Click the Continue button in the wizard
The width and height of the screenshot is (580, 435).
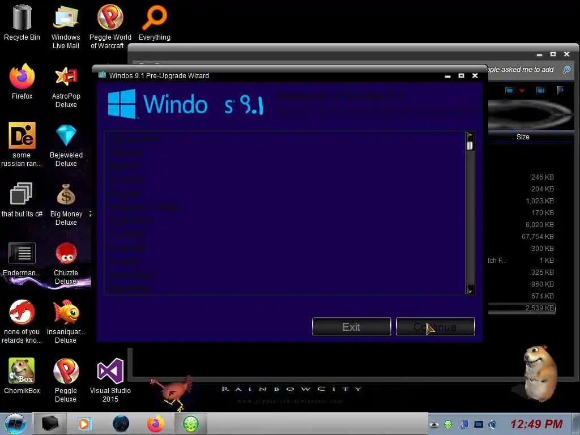tap(436, 327)
